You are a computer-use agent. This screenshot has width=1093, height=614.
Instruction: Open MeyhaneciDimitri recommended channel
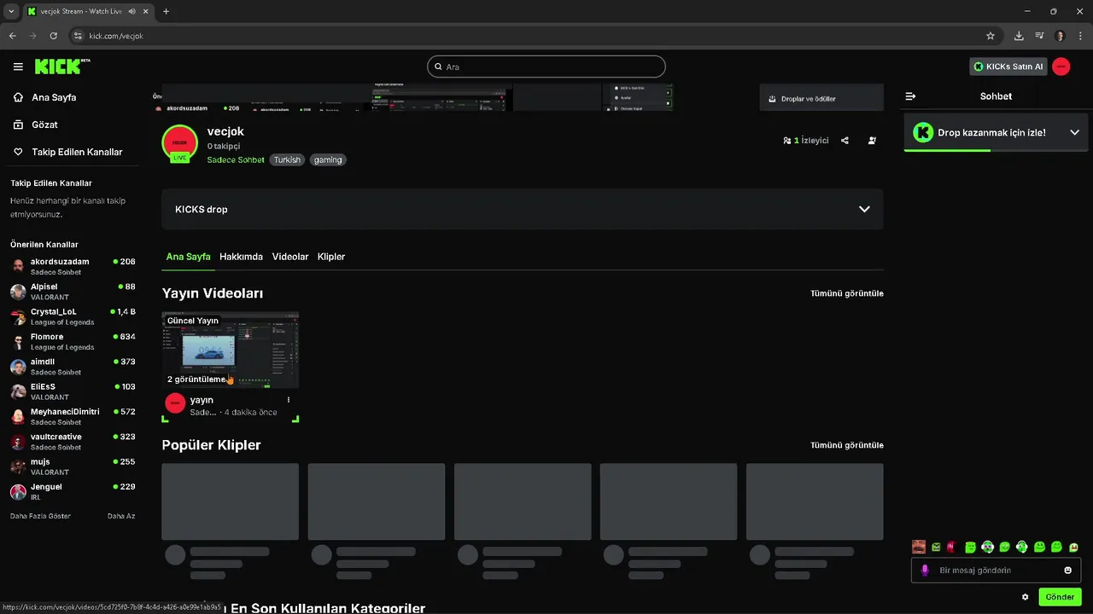(x=73, y=416)
